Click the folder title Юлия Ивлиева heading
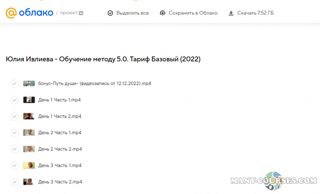Image resolution: width=320 pixels, height=194 pixels. coord(103,59)
